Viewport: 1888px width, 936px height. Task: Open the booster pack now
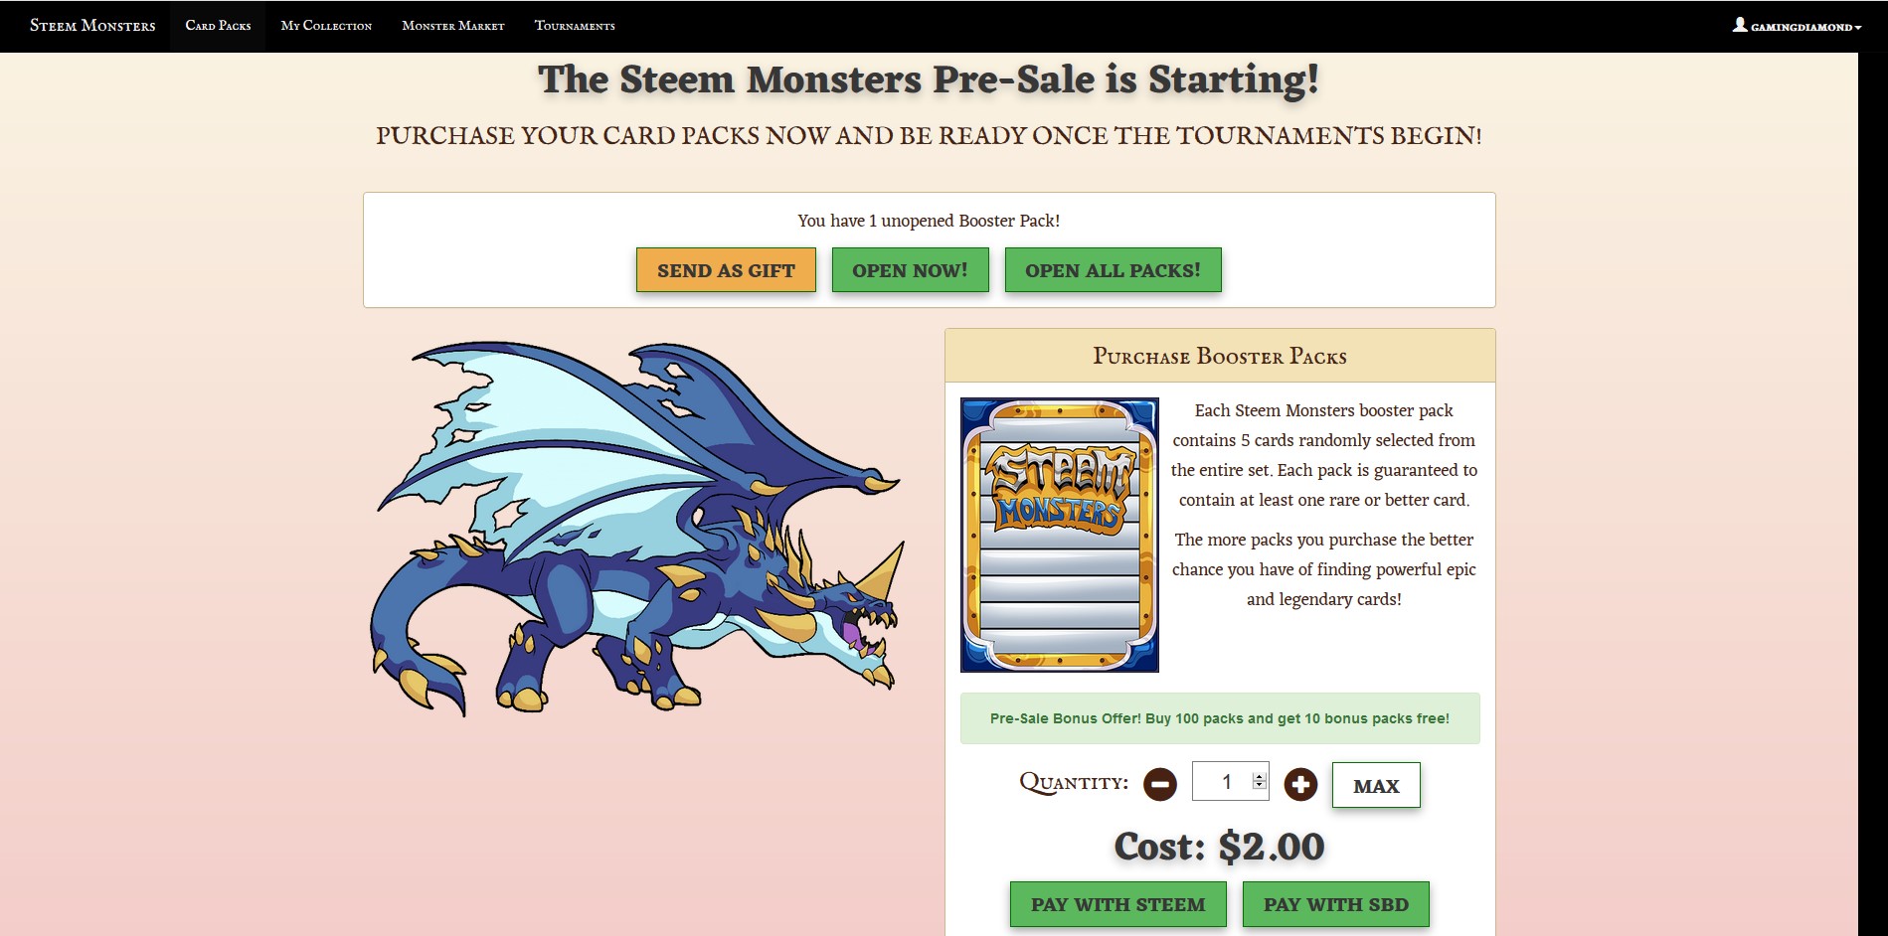(910, 270)
